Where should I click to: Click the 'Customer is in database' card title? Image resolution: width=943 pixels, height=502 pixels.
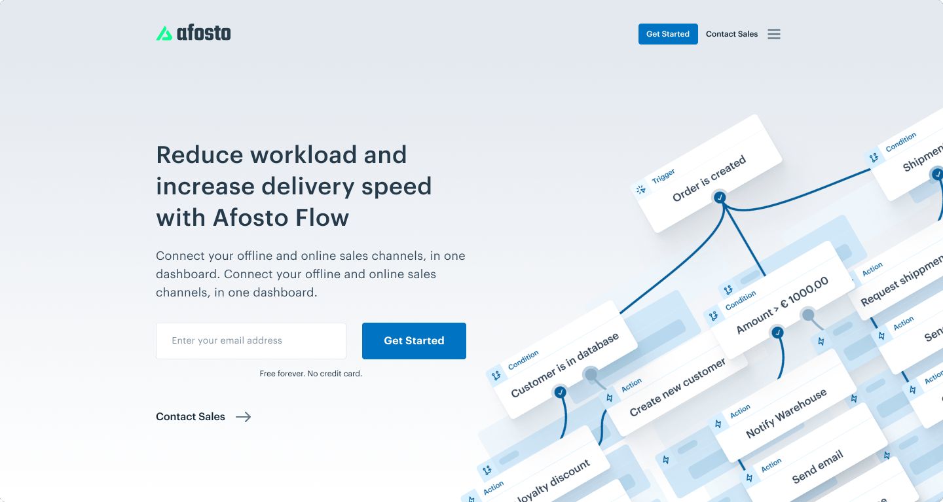coord(565,365)
